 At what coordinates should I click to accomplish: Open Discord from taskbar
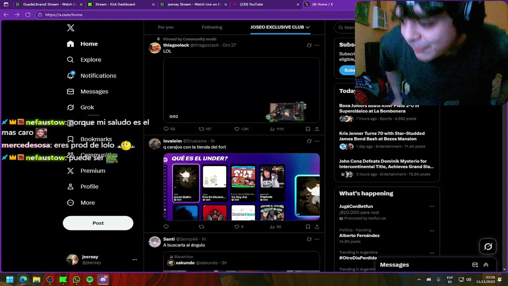103,280
